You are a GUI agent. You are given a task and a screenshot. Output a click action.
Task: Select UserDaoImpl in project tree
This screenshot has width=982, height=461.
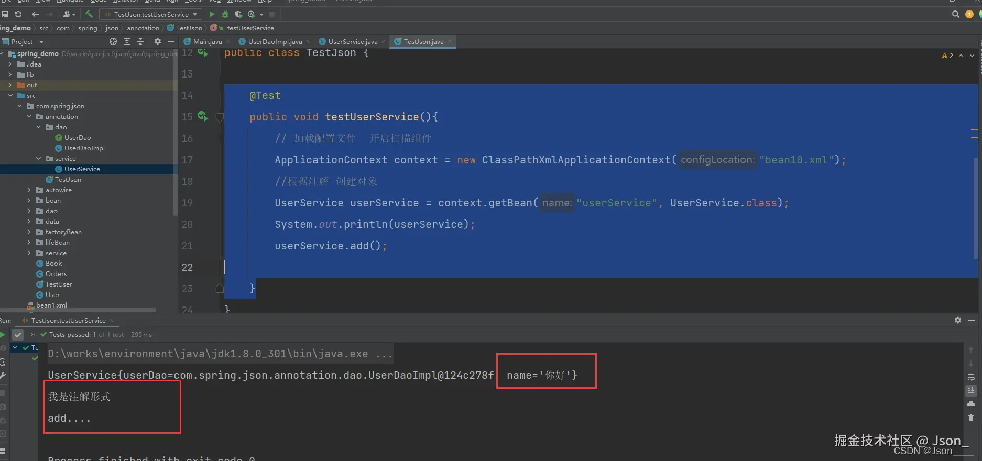(84, 148)
